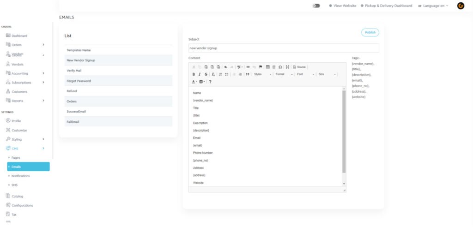This screenshot has width=473, height=227.
Task: Select Forgot Password template from list
Action: coord(79,81)
